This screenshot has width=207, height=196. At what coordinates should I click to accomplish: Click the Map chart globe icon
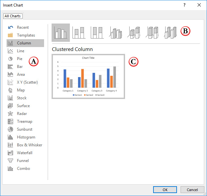coord(10,90)
